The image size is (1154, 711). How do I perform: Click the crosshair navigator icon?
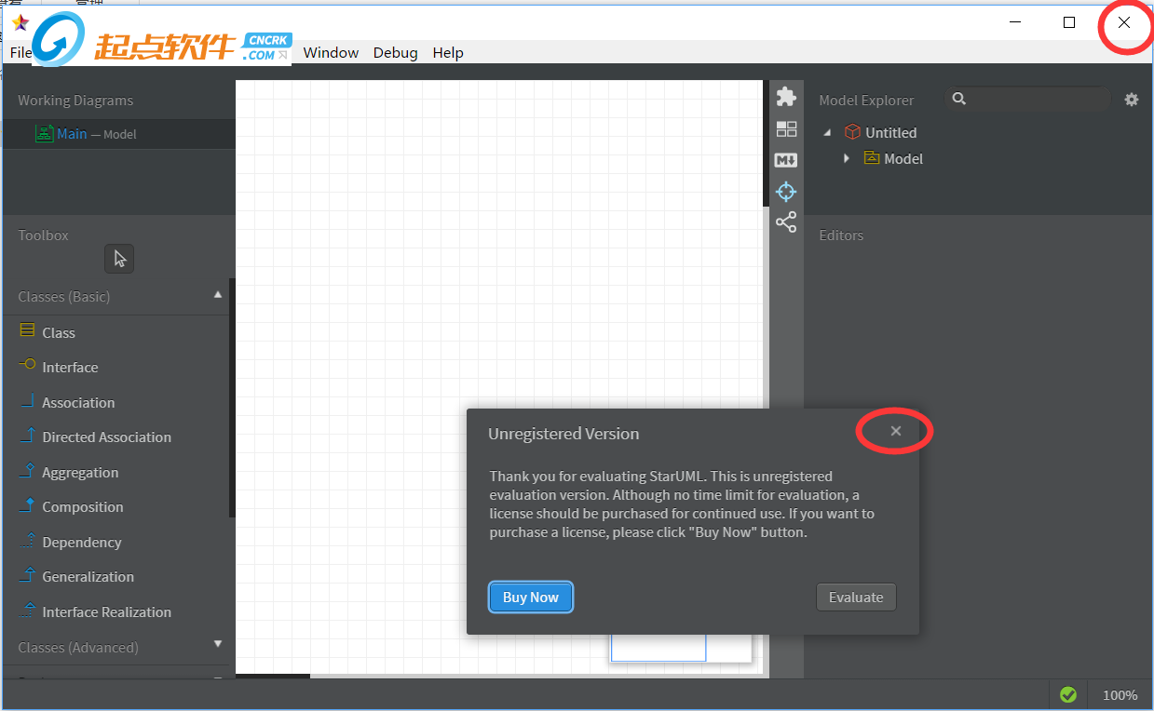click(x=786, y=192)
